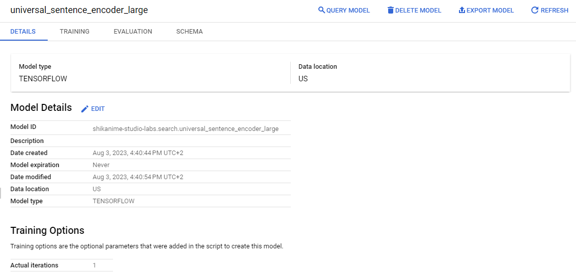Image resolution: width=576 pixels, height=280 pixels.
Task: Select the Details tab
Action: 23,32
